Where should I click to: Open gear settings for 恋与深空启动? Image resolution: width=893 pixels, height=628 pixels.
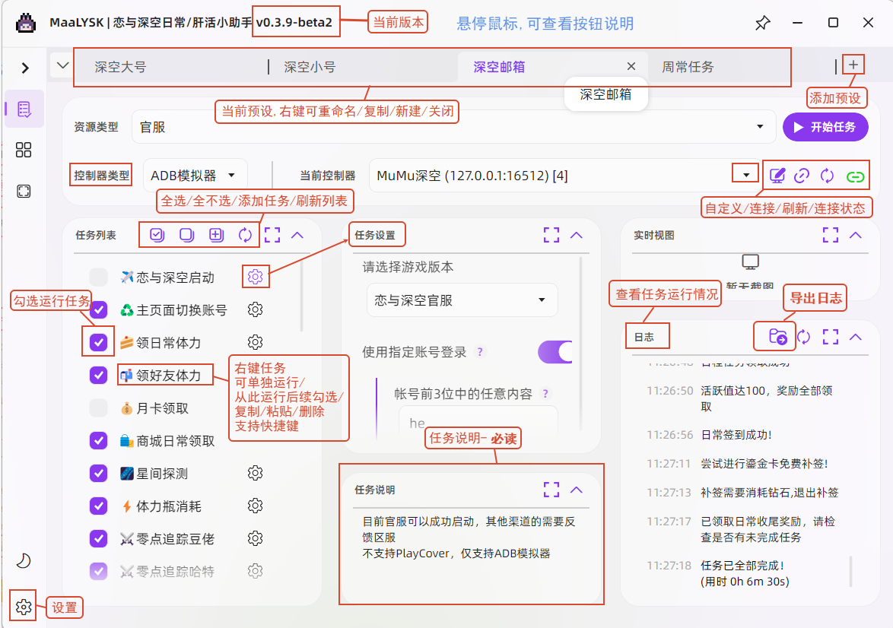[255, 277]
